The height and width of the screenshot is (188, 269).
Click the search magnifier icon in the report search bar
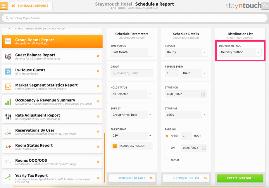(7, 18)
